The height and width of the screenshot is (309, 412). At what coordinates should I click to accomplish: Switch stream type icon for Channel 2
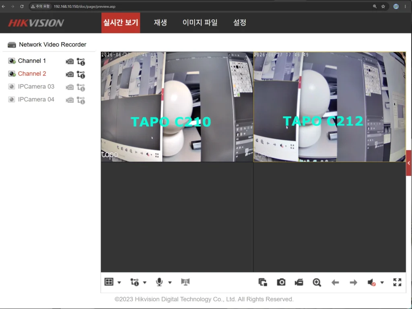(x=80, y=74)
